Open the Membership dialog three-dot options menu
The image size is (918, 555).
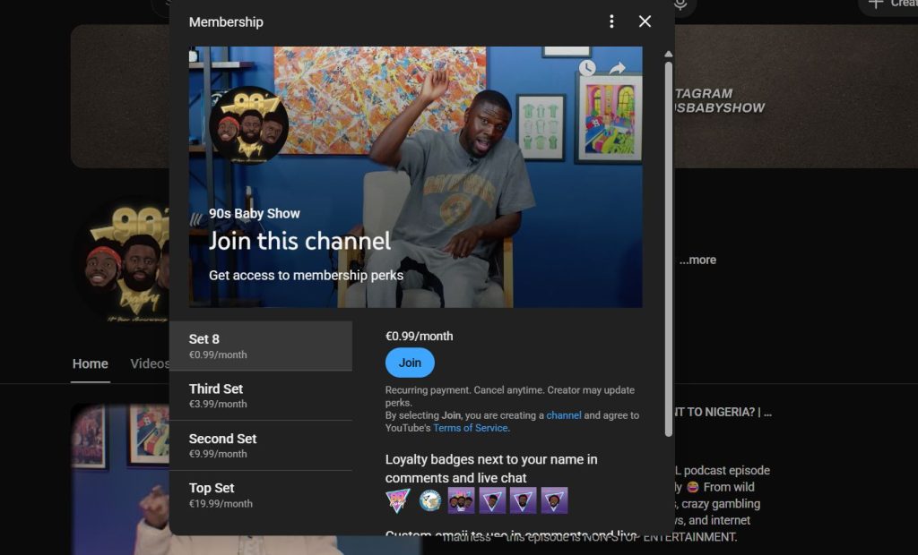[x=611, y=21]
